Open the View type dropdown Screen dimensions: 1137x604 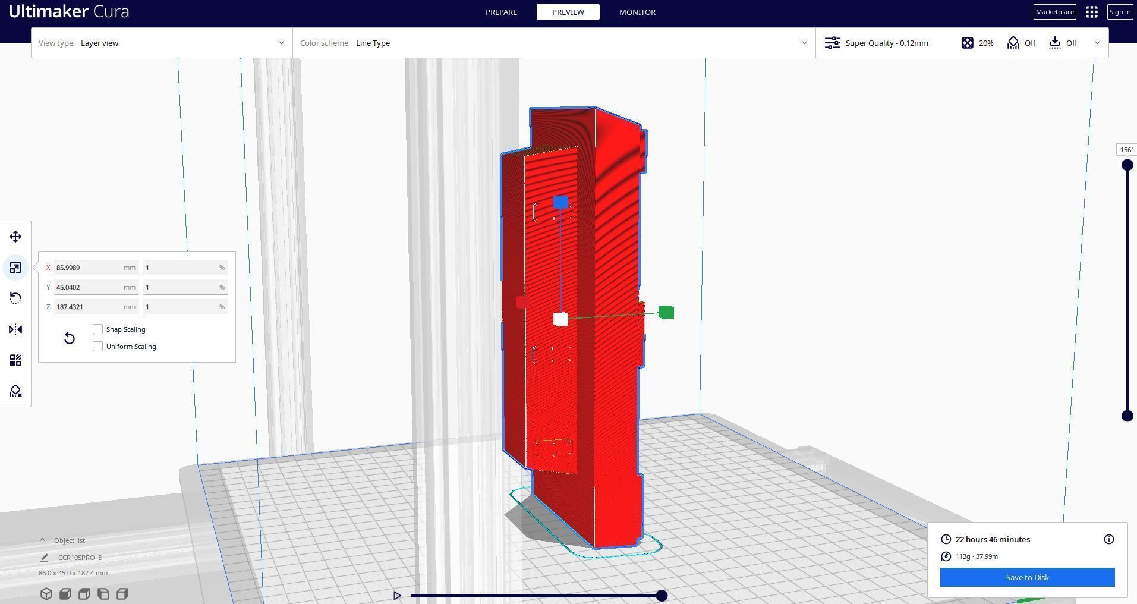click(x=162, y=43)
